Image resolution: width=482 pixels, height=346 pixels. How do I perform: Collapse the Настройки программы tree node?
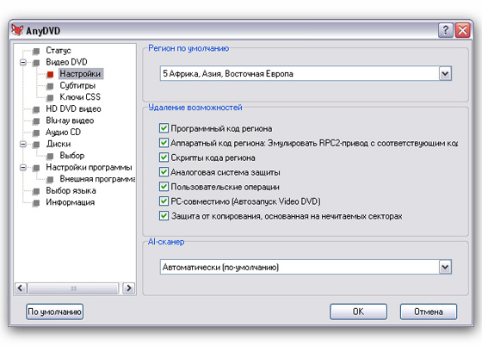pos(23,168)
